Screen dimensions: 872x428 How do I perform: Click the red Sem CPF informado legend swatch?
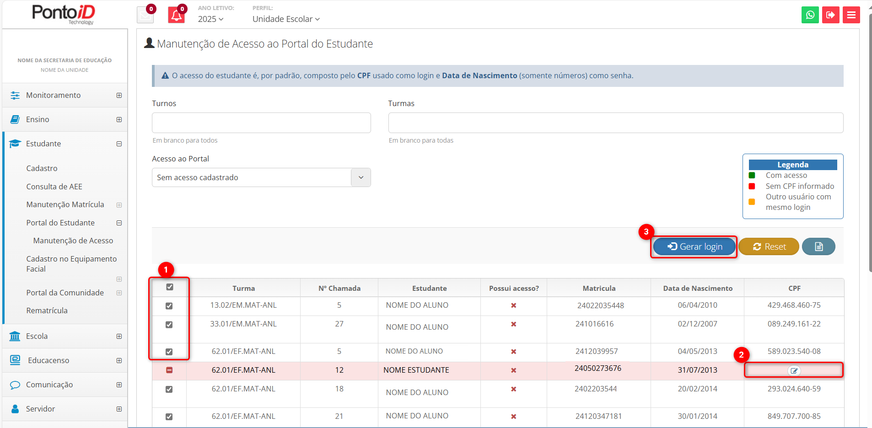752,186
